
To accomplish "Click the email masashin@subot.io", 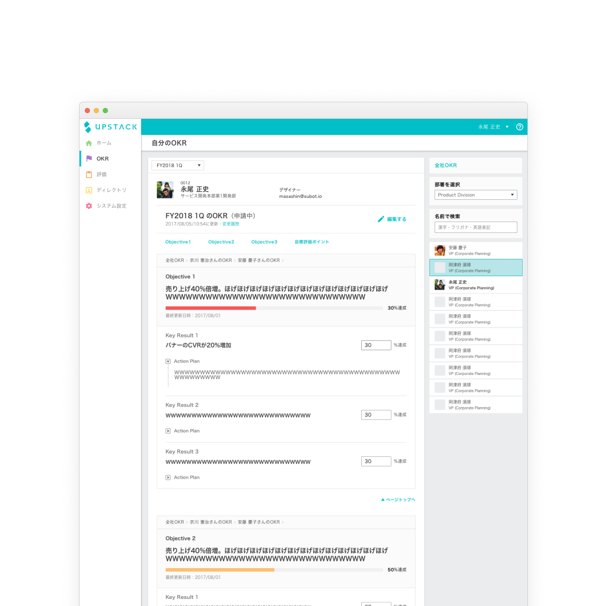I will coord(300,196).
